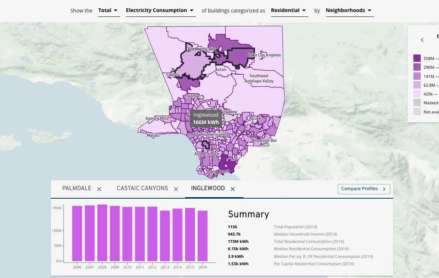This screenshot has width=439, height=278.
Task: Click the 558M darkest purple legend swatch
Action: 417,58
